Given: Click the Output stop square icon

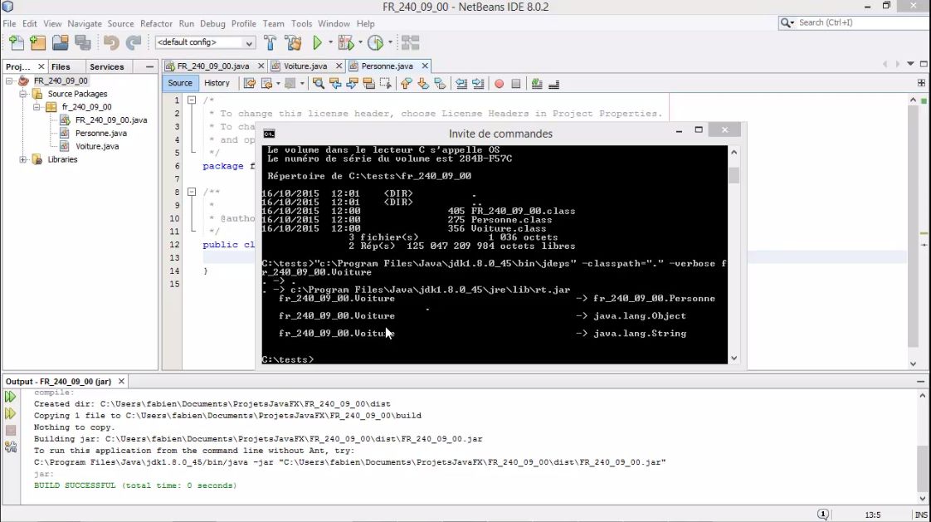Looking at the screenshot, I should coord(10,430).
